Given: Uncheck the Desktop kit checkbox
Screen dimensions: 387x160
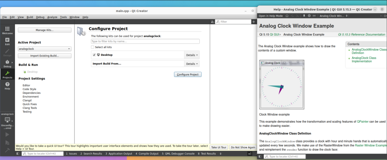Looking at the screenshot, I should 94,55.
